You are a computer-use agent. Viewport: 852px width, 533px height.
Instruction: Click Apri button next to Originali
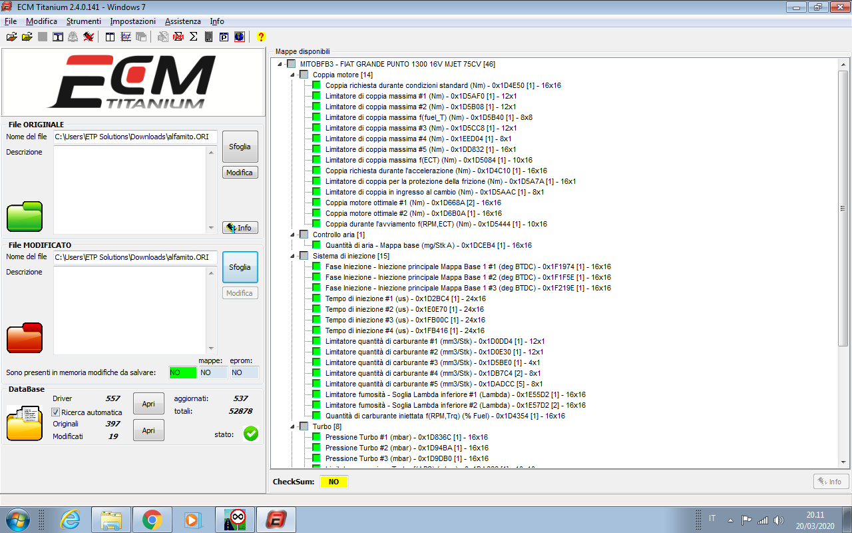(x=148, y=430)
